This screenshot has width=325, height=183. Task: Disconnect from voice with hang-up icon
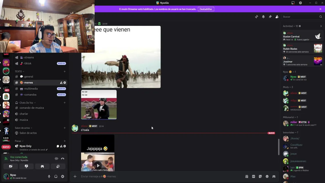[x=63, y=159]
